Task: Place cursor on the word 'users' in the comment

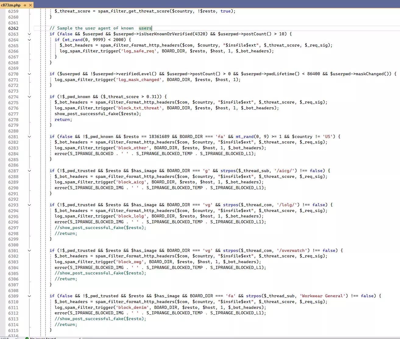Action: 145,28
